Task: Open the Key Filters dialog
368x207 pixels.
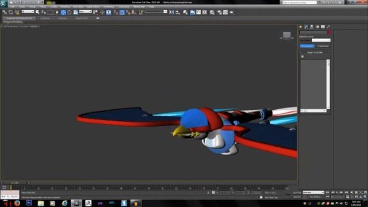Action: pyautogui.click(x=315, y=197)
